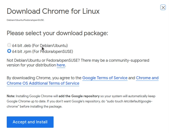The image size is (169, 133).
Task: Open 'Chrome OS Additional Terms of Service' link
Action: 43,83
